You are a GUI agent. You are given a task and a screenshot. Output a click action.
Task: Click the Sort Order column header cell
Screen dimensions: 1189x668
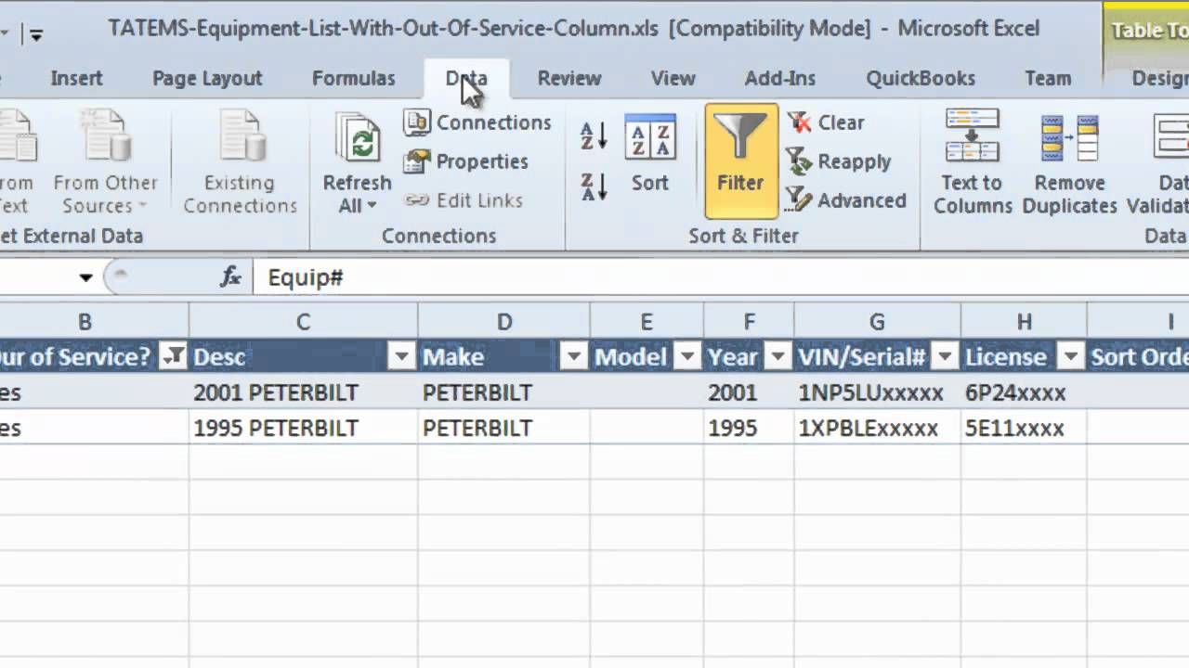point(1139,357)
